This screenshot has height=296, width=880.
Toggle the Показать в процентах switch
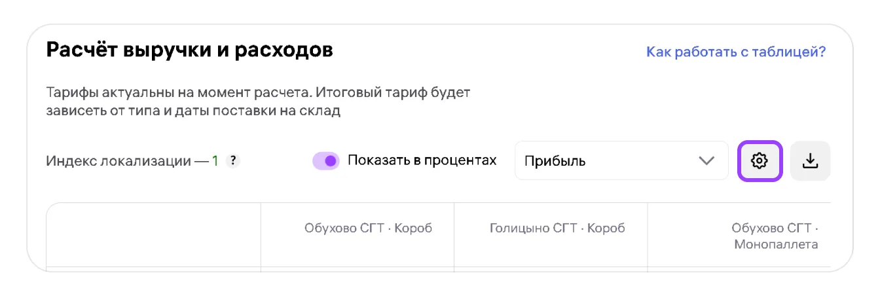point(326,160)
